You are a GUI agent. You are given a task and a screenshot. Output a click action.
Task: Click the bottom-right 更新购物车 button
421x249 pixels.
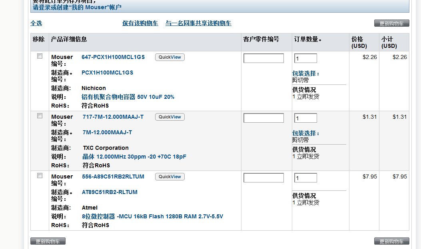pos(392,241)
